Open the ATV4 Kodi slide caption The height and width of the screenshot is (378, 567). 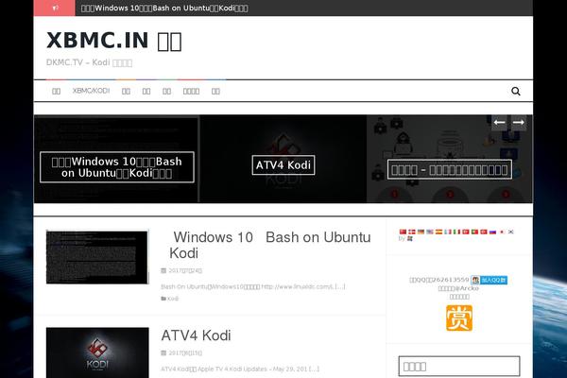[x=283, y=165]
